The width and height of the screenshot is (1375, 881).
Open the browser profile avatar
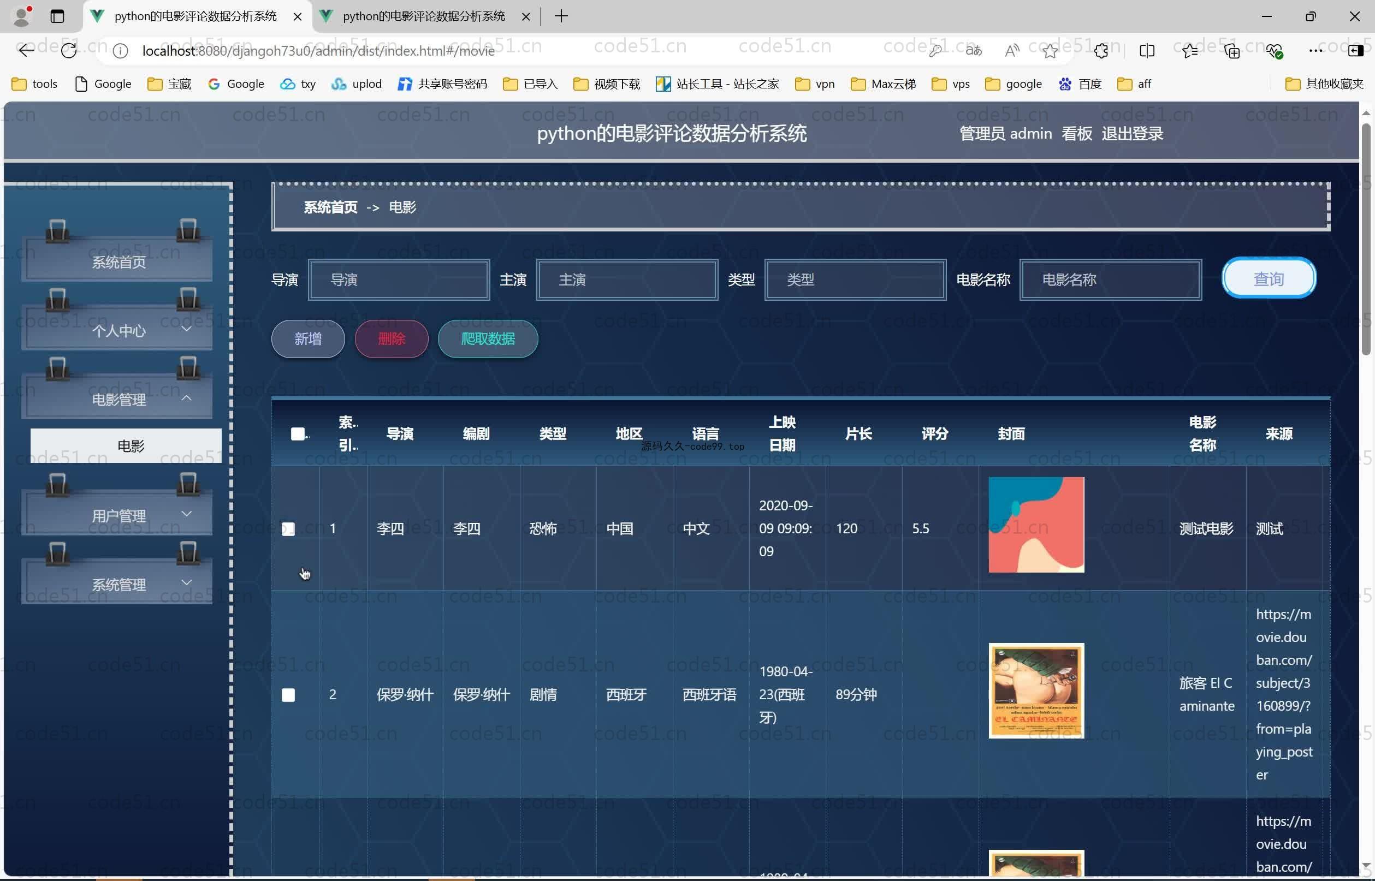[x=22, y=16]
